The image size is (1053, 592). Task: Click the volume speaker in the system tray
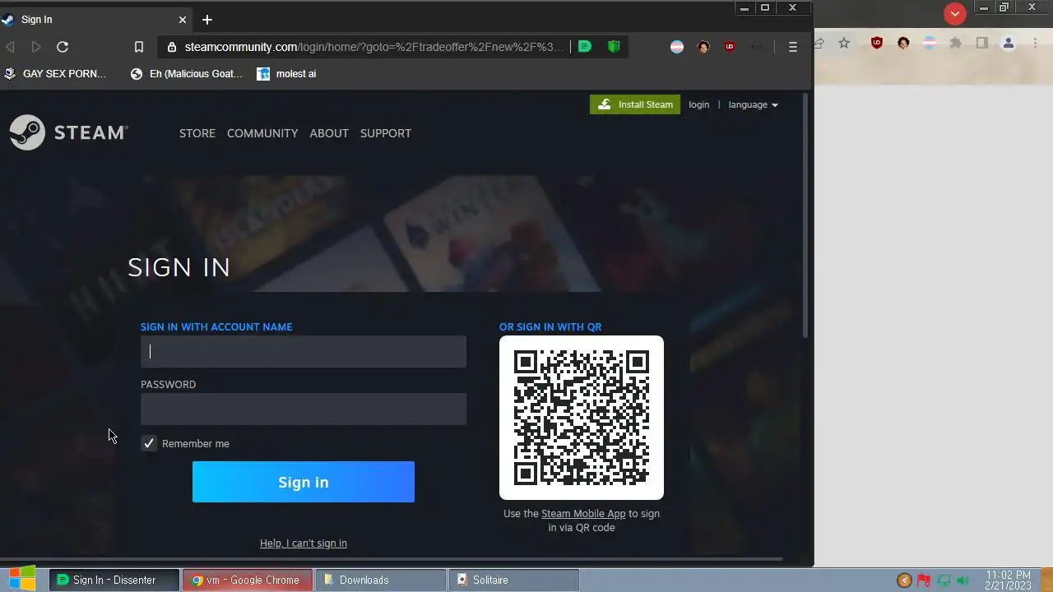click(963, 580)
